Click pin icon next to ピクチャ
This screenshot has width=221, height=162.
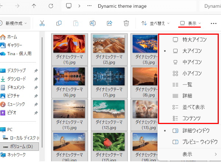tap(36, 96)
